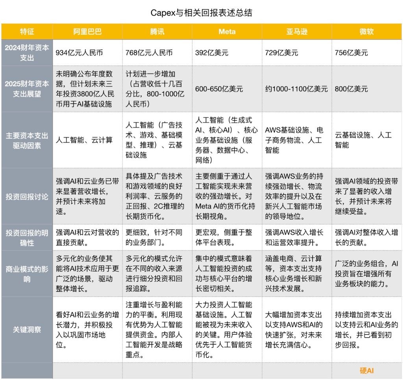Viewport: 403px width, 380px height.
Task: Select the 756亿美元 cell
Action: [x=367, y=53]
